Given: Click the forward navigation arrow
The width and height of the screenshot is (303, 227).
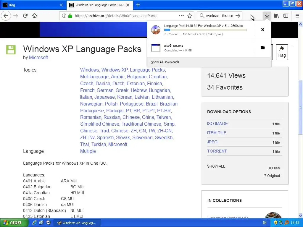Looking at the screenshot, I should [16, 16].
